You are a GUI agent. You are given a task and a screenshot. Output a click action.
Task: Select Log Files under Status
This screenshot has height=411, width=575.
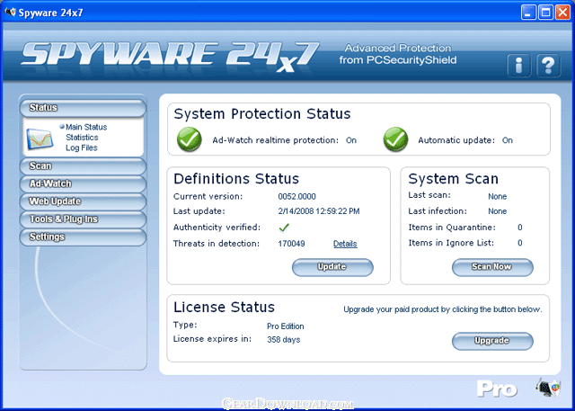click(x=82, y=147)
